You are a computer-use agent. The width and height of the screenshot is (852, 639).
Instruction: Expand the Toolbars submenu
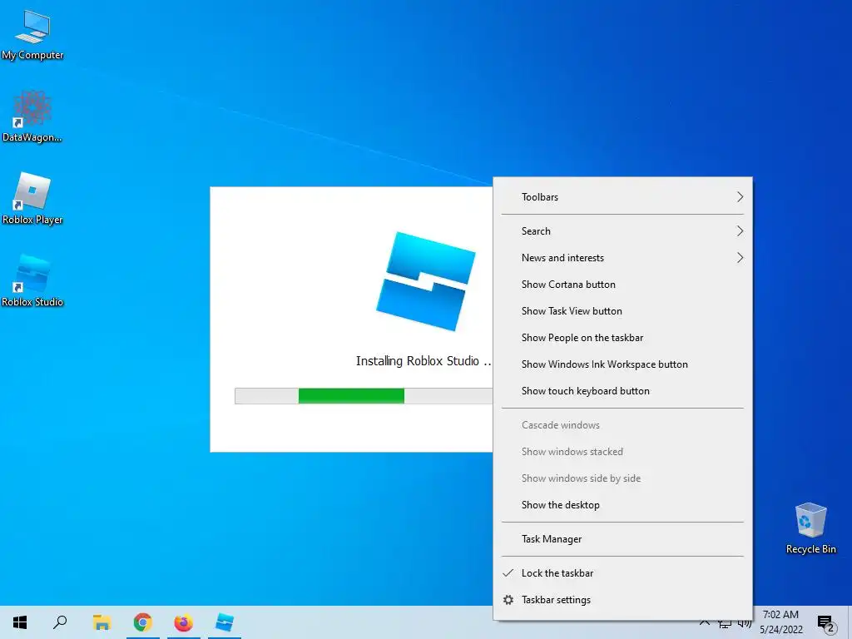click(x=622, y=196)
